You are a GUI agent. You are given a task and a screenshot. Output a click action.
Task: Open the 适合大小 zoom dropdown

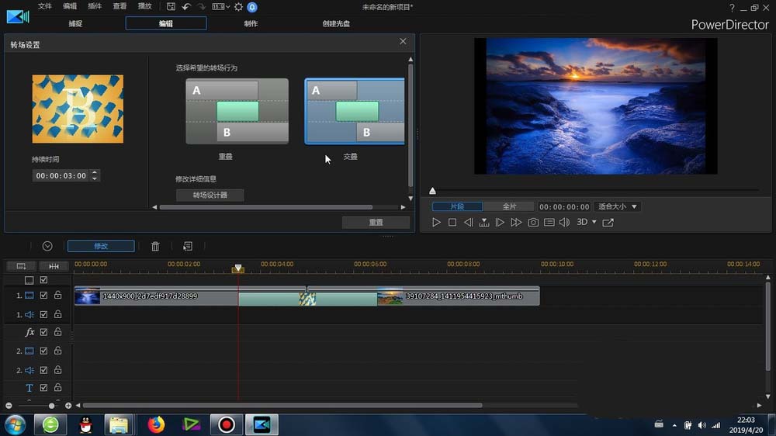tap(618, 207)
